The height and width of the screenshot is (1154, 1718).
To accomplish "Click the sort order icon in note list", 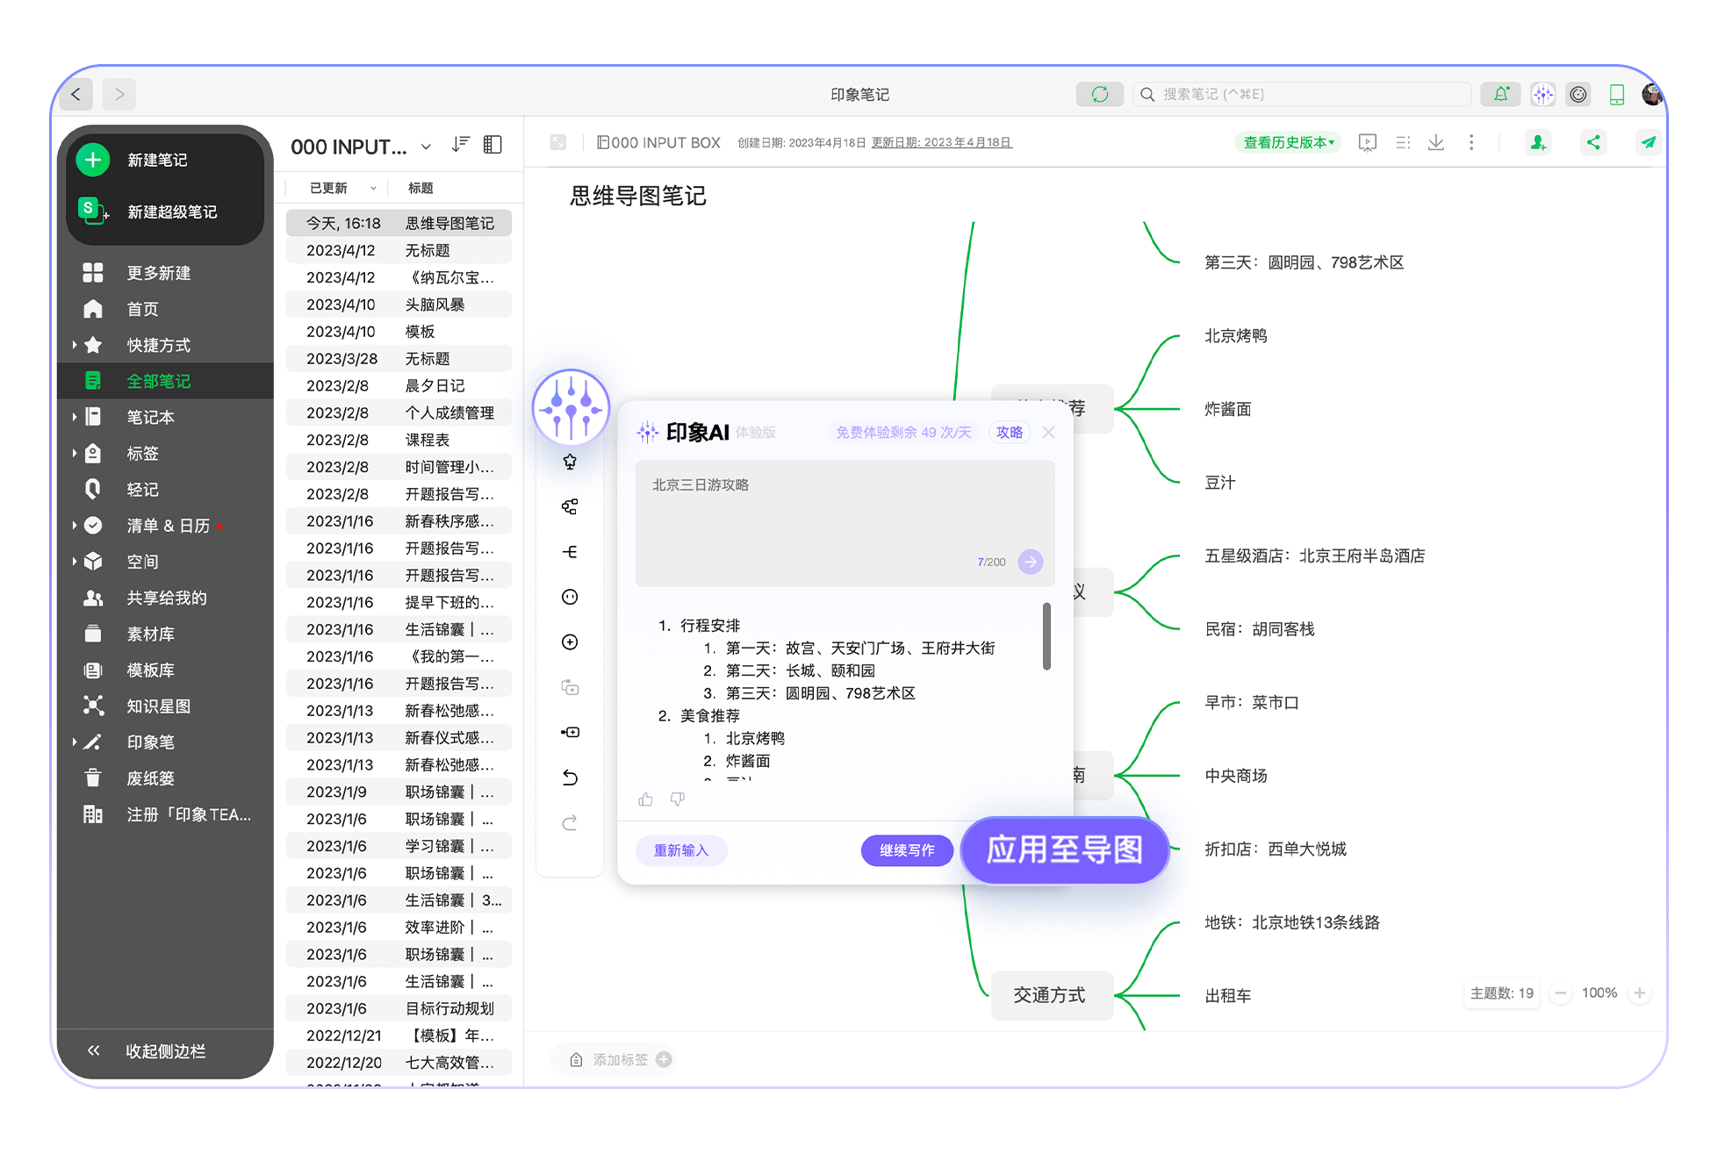I will [x=461, y=145].
